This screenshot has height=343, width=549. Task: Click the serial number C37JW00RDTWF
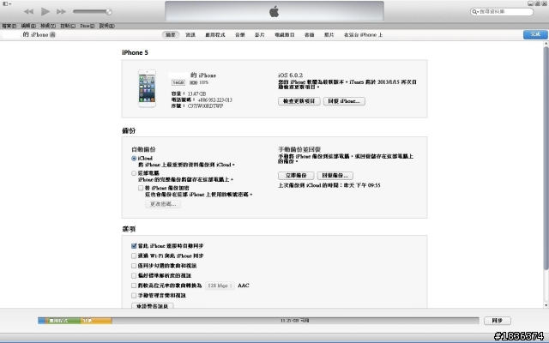[x=205, y=106]
